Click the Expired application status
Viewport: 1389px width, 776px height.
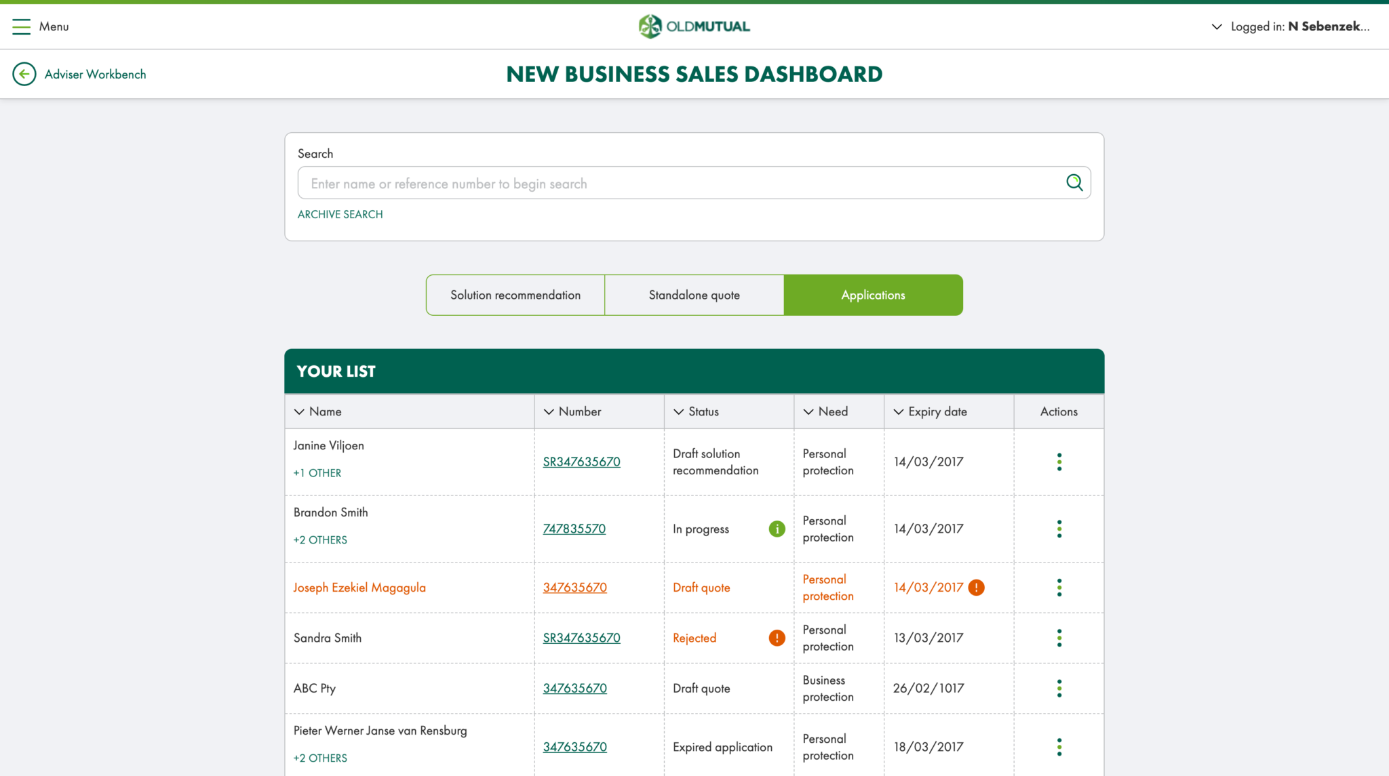(x=722, y=747)
